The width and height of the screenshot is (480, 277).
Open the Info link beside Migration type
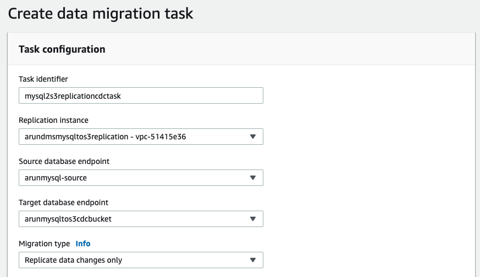click(x=83, y=244)
